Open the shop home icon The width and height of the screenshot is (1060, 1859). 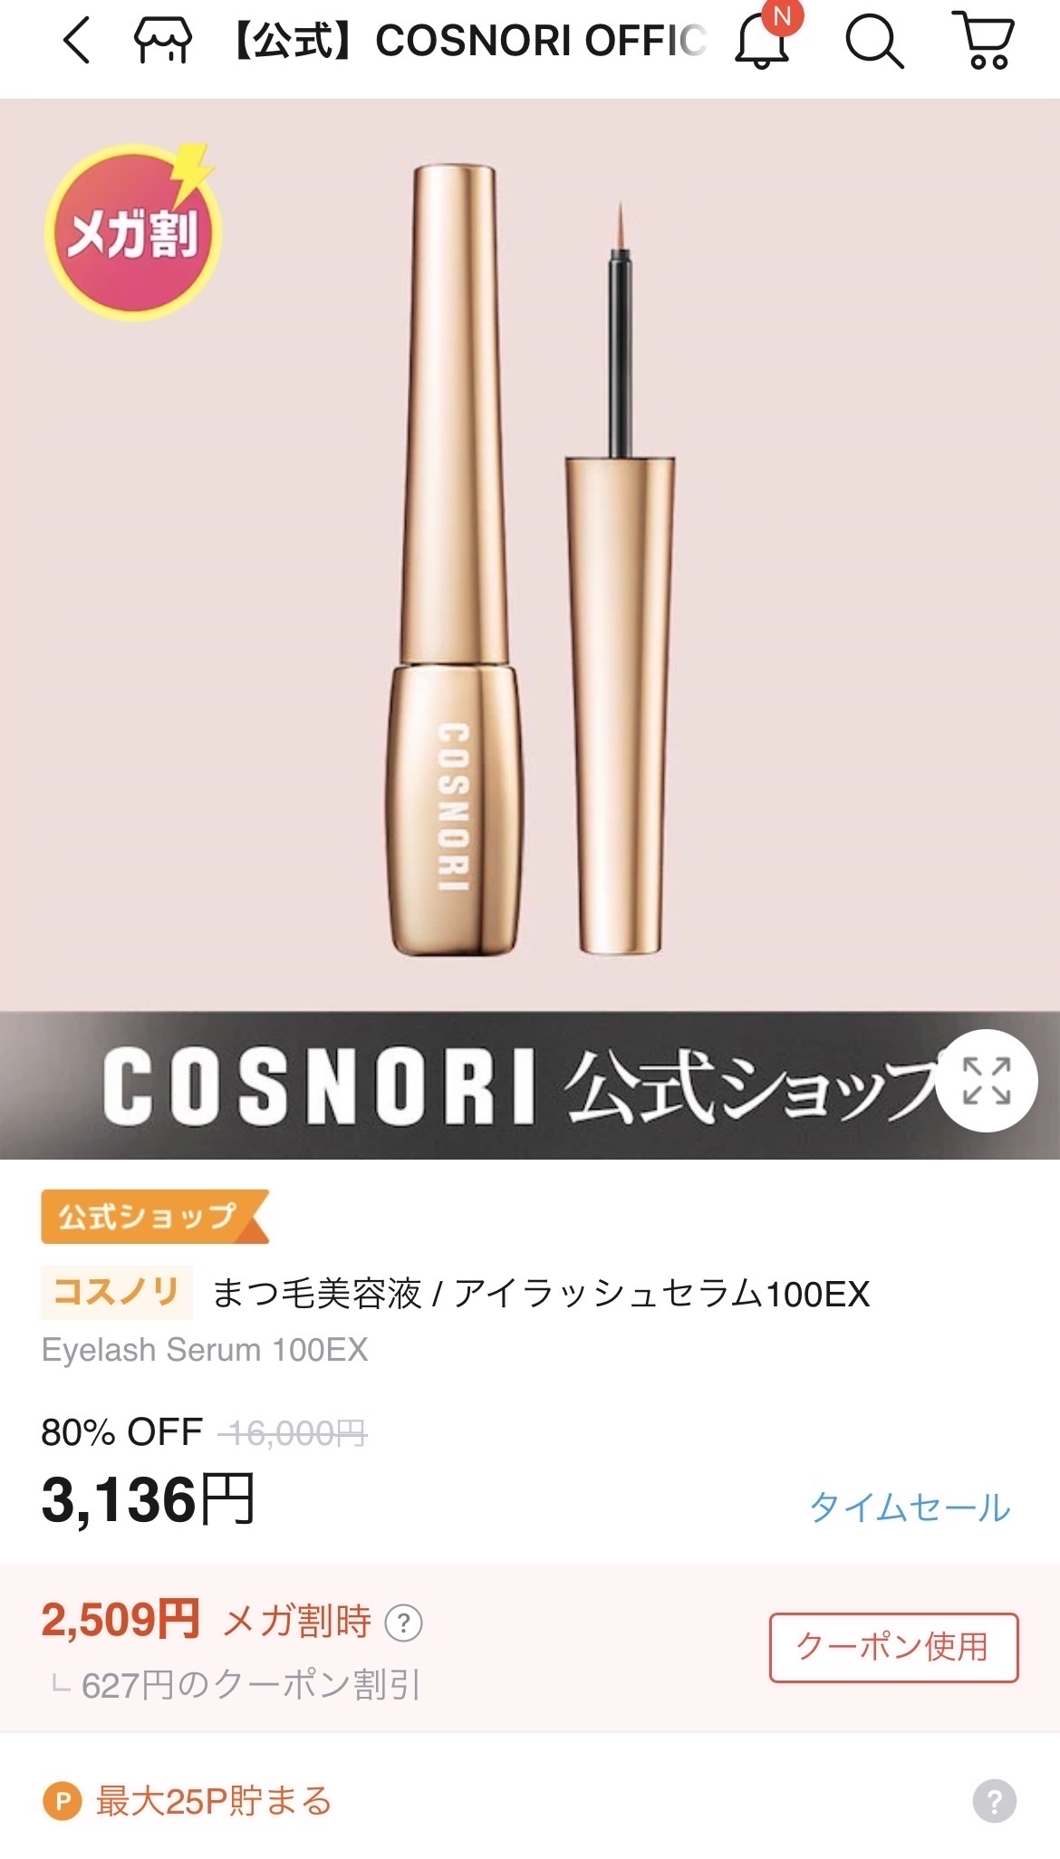coord(163,41)
